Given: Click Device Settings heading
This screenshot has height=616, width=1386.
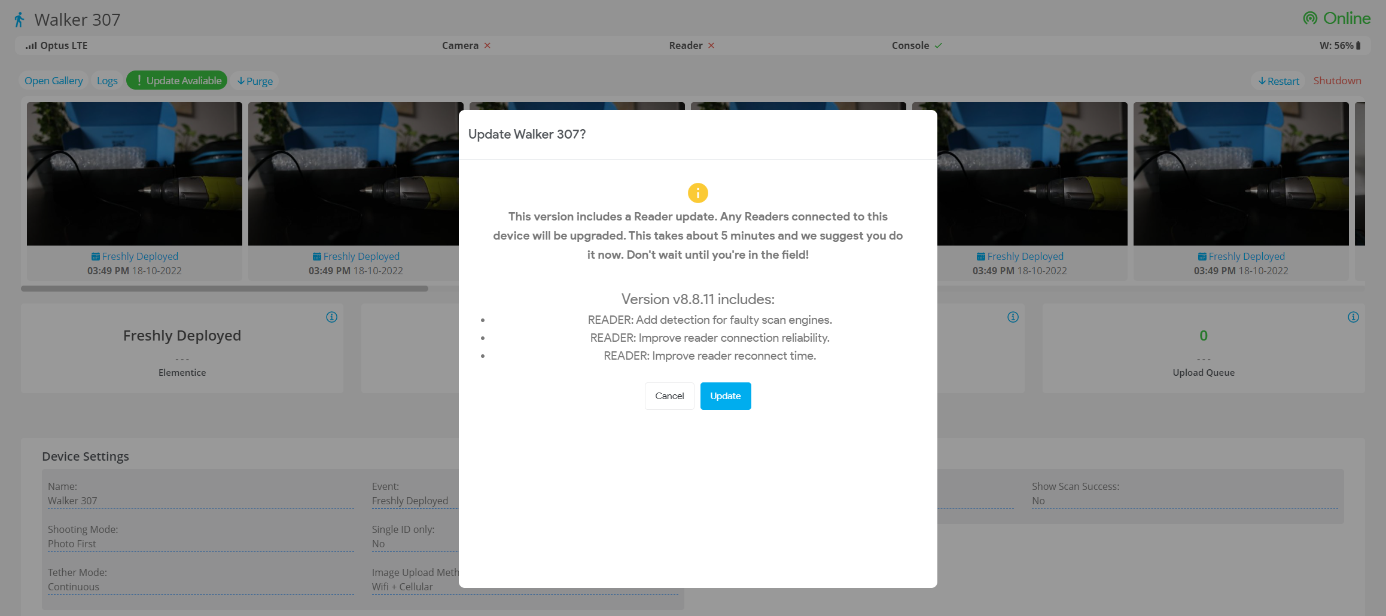Looking at the screenshot, I should click(86, 456).
